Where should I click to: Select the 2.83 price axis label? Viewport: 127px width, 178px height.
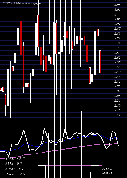coord(117,34)
